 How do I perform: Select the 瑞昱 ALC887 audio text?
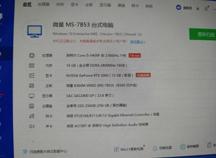point(107,125)
